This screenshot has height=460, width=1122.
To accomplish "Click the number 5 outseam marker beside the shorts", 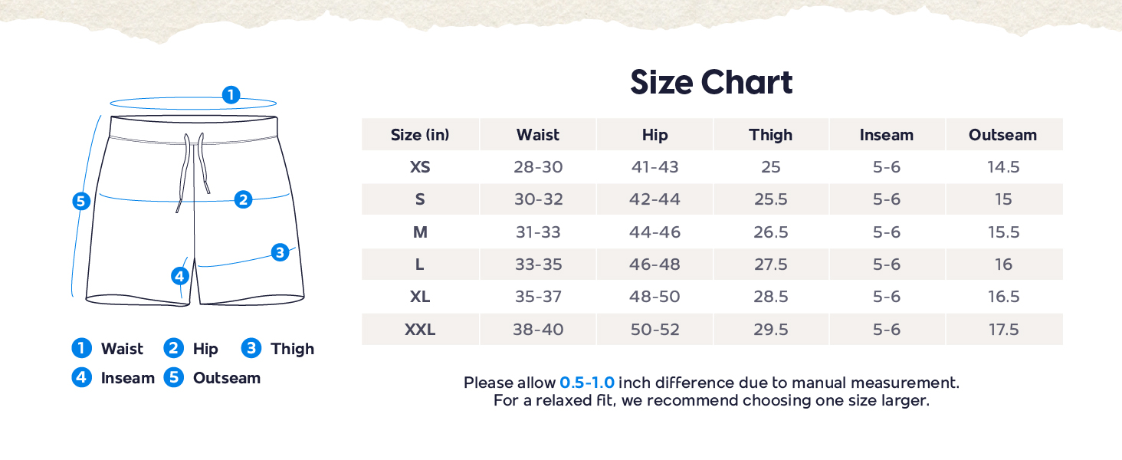I will pos(81,202).
